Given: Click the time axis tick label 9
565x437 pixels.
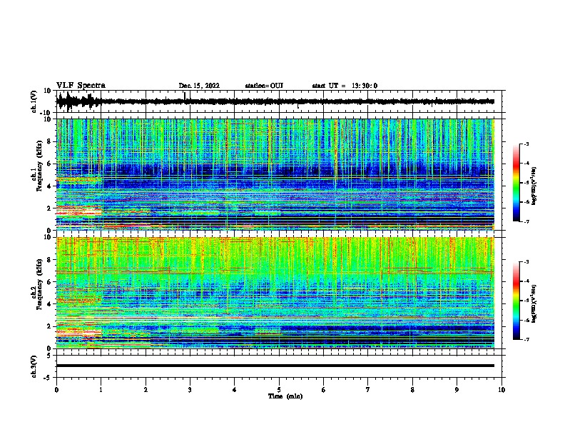Looking at the screenshot, I should (x=457, y=390).
